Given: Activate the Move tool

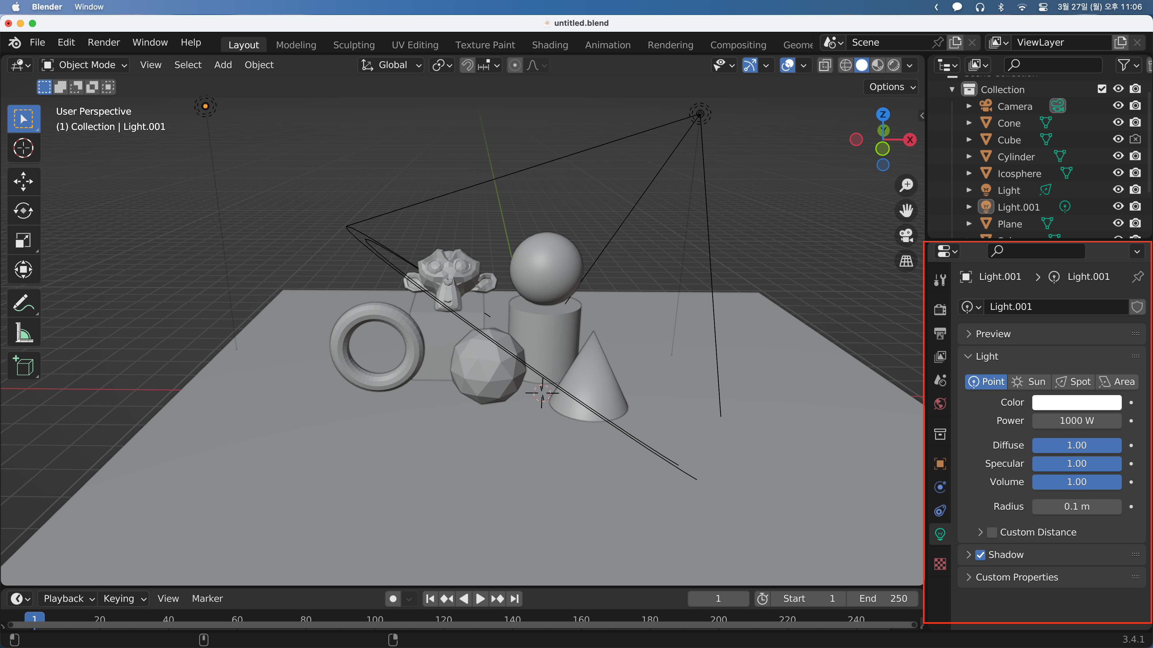Looking at the screenshot, I should [x=23, y=181].
